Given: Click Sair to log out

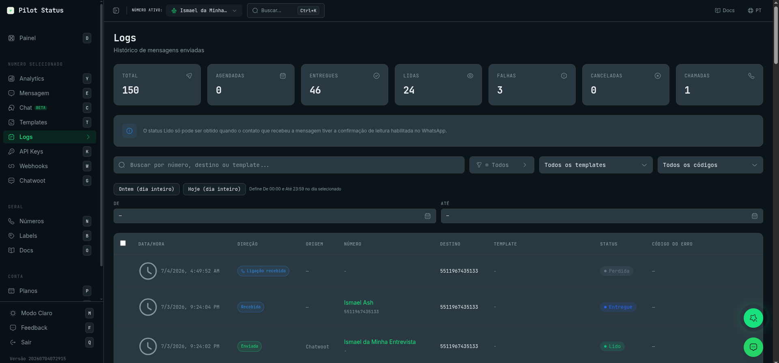Looking at the screenshot, I should (x=51, y=342).
